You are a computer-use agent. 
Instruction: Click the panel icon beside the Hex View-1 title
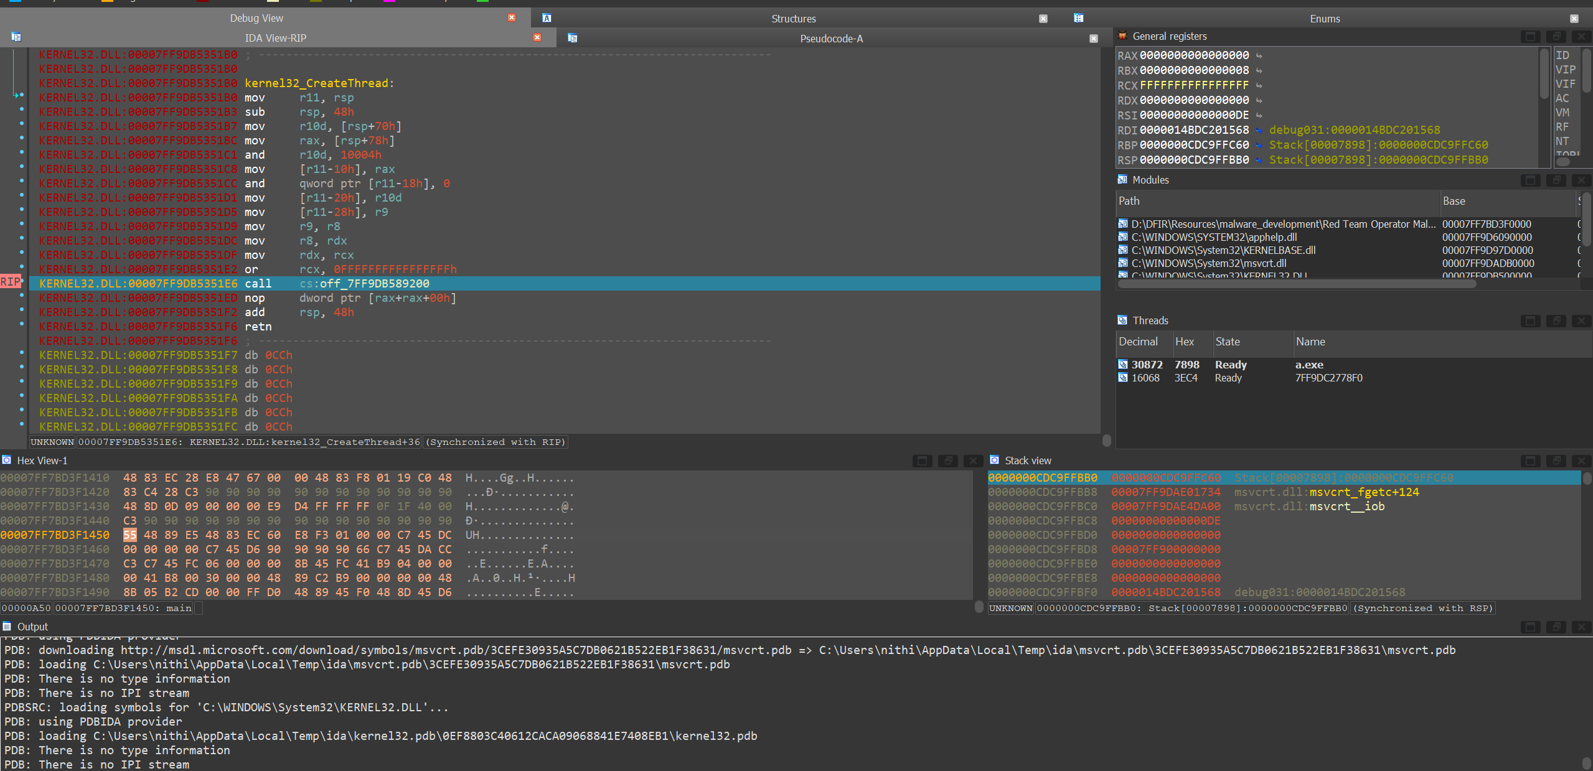(x=6, y=460)
